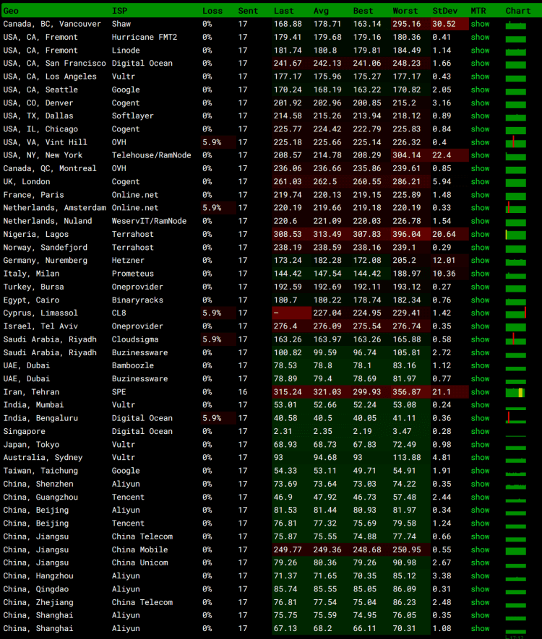
Task: Open show link for Seattle Google
Action: (x=480, y=90)
